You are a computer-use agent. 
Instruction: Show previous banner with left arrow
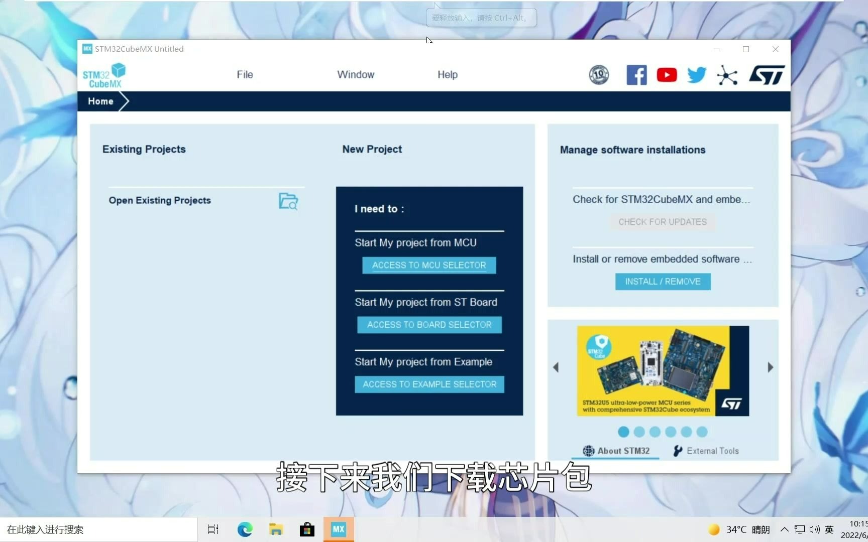click(x=556, y=367)
